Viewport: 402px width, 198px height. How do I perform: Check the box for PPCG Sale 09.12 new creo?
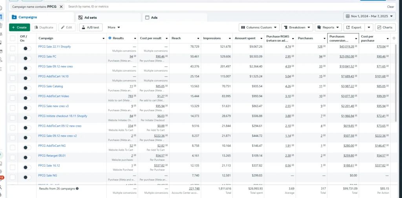click(x=13, y=68)
